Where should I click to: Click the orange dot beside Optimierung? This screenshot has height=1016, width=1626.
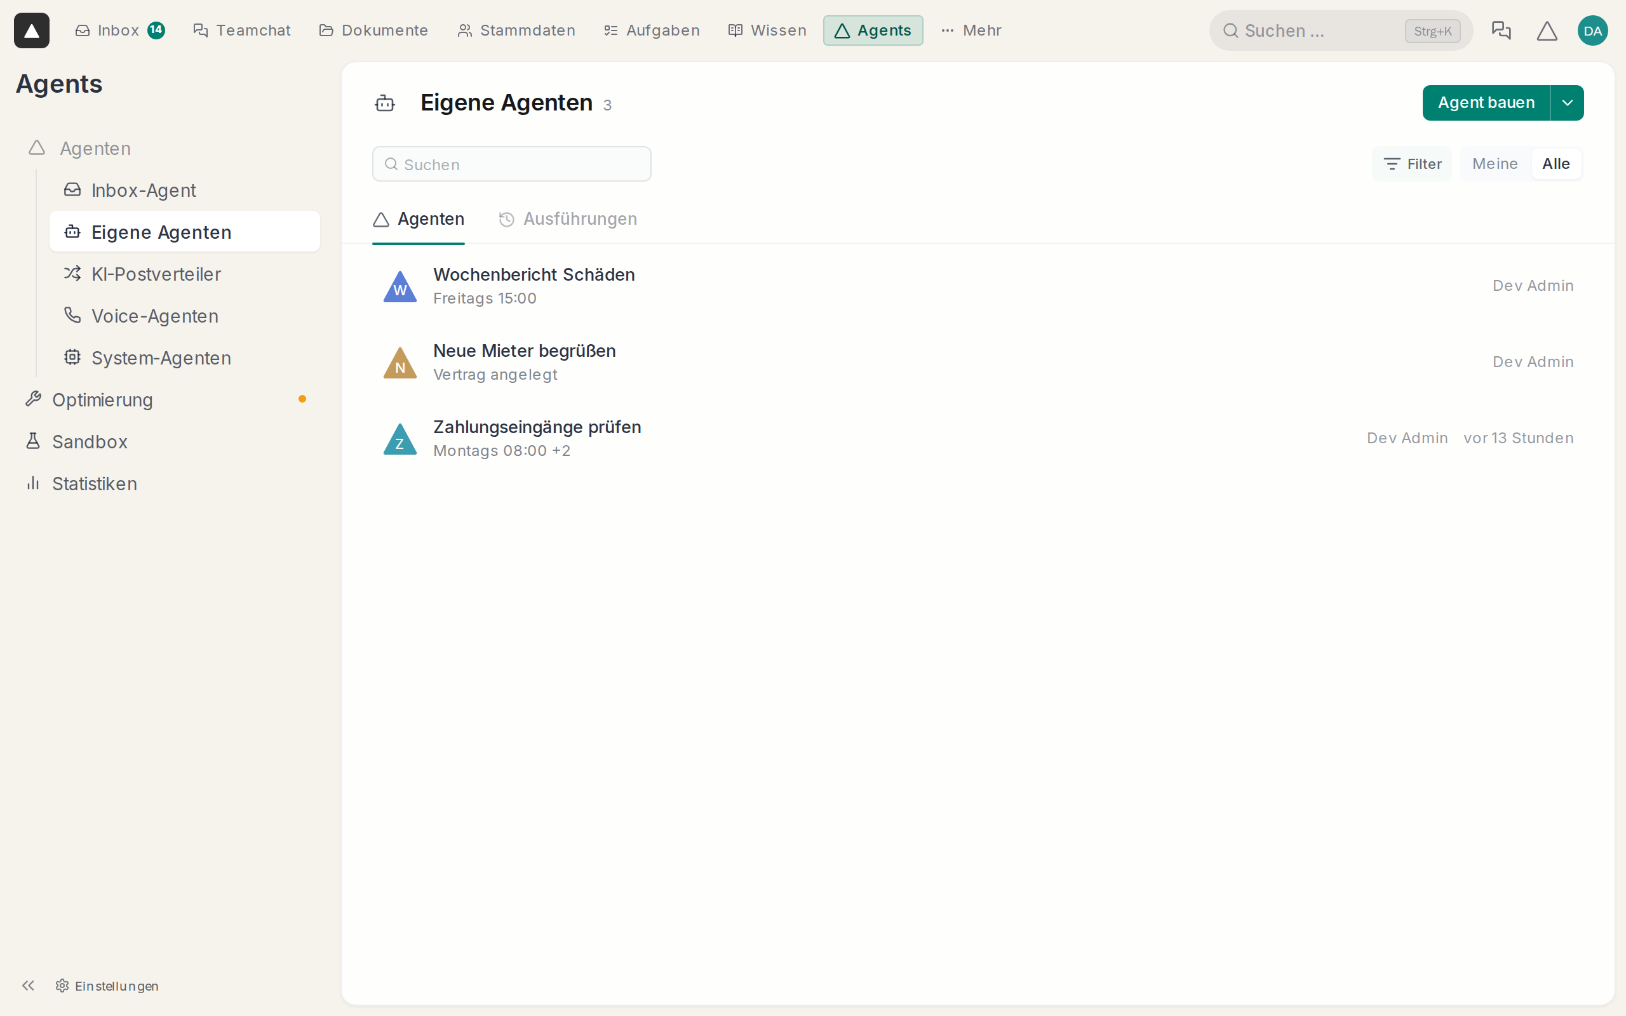(302, 399)
